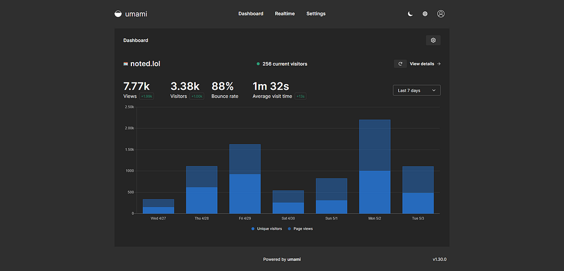Go to the Settings tab
The width and height of the screenshot is (564, 271).
(x=316, y=14)
